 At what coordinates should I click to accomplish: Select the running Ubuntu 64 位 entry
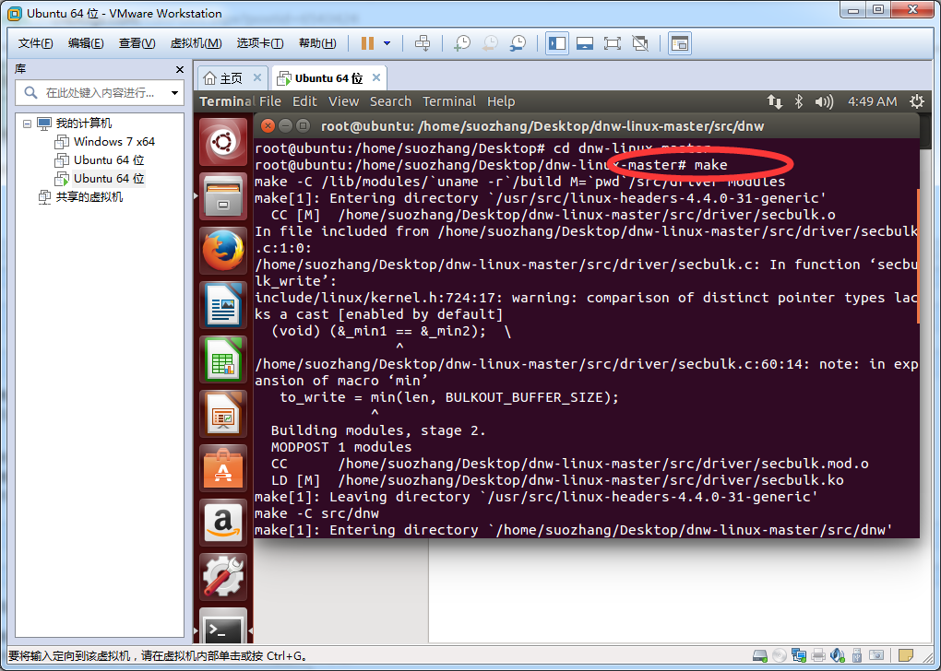click(109, 179)
